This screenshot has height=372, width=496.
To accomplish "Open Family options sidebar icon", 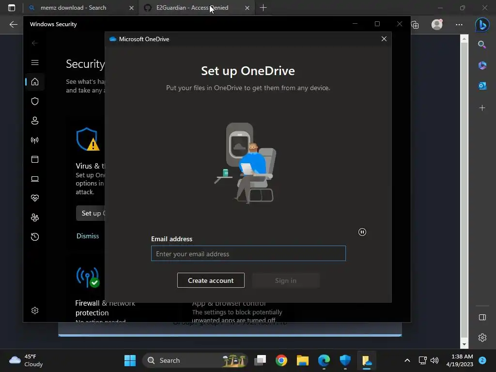I will (x=35, y=217).
